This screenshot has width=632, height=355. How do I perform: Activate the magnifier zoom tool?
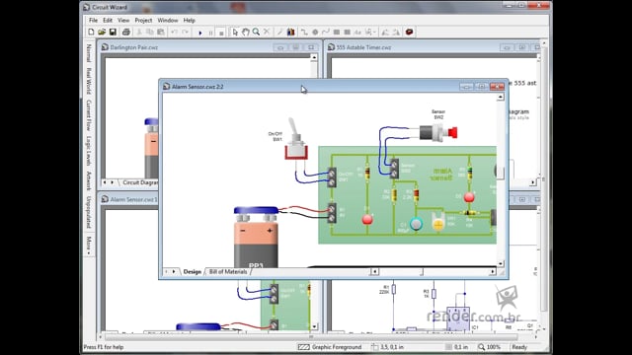click(256, 33)
